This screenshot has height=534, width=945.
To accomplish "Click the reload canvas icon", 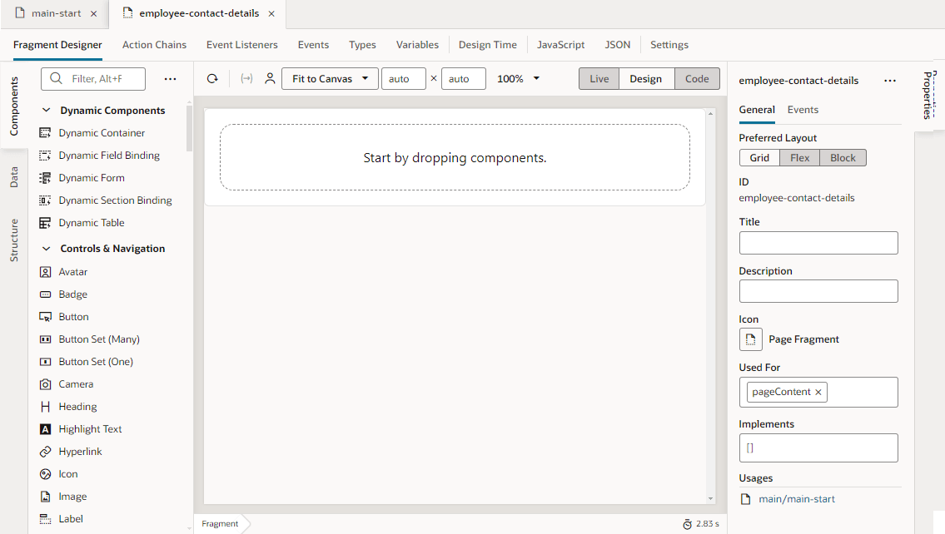I will click(212, 79).
